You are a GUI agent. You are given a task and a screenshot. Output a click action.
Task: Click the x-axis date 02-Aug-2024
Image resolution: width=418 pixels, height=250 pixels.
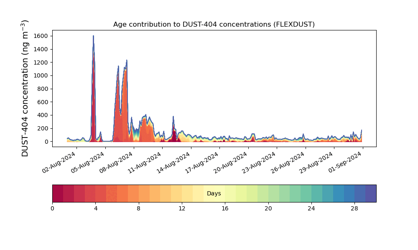(x=59, y=162)
